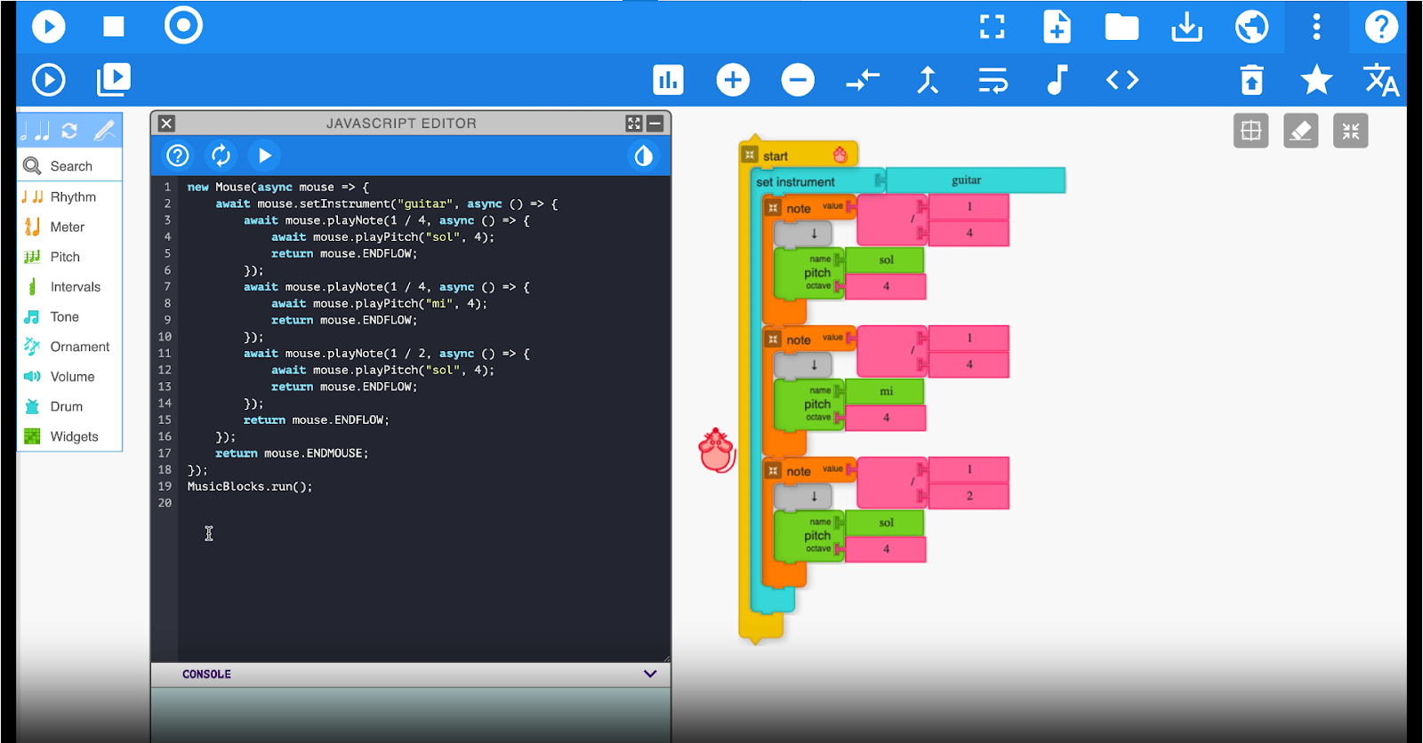Click the Save download icon
Image resolution: width=1423 pixels, height=743 pixels.
click(x=1186, y=28)
